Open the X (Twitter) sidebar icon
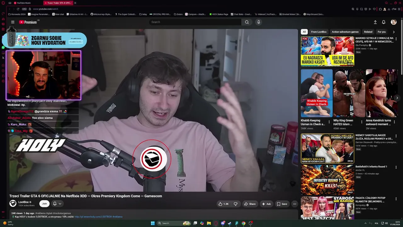 pos(3,58)
